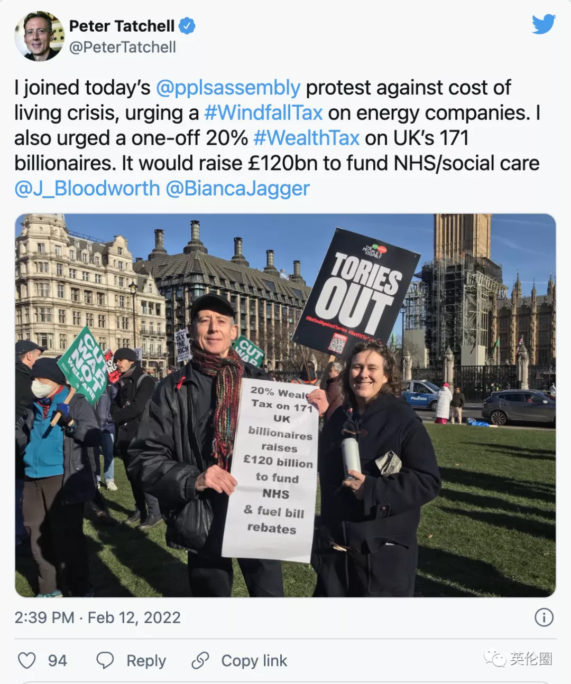Open the @J_Bloodworth mention
571x684 pixels.
click(87, 189)
